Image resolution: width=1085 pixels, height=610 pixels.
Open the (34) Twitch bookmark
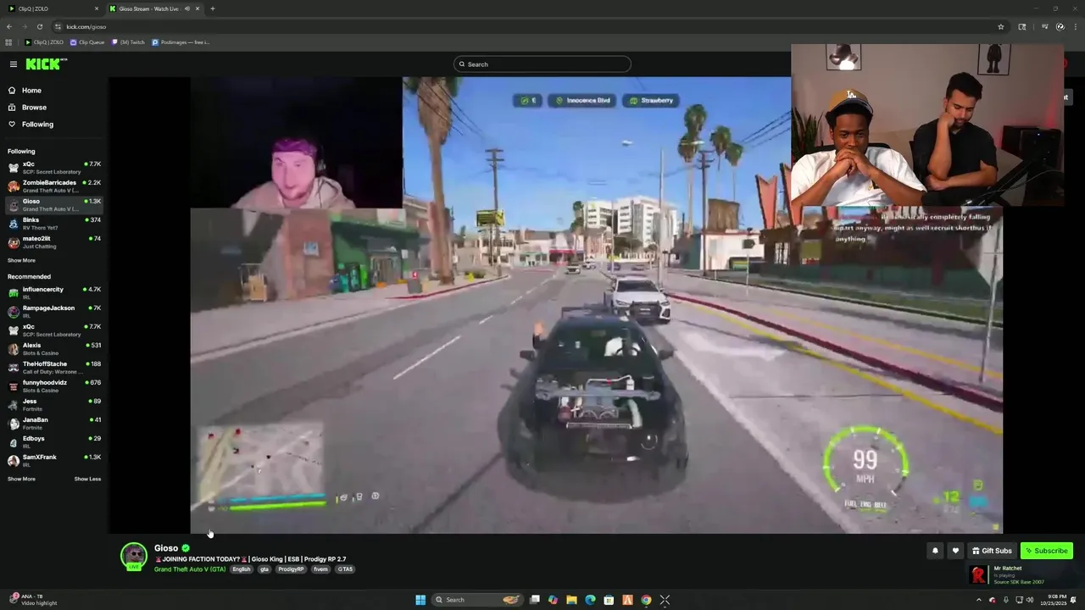click(128, 42)
